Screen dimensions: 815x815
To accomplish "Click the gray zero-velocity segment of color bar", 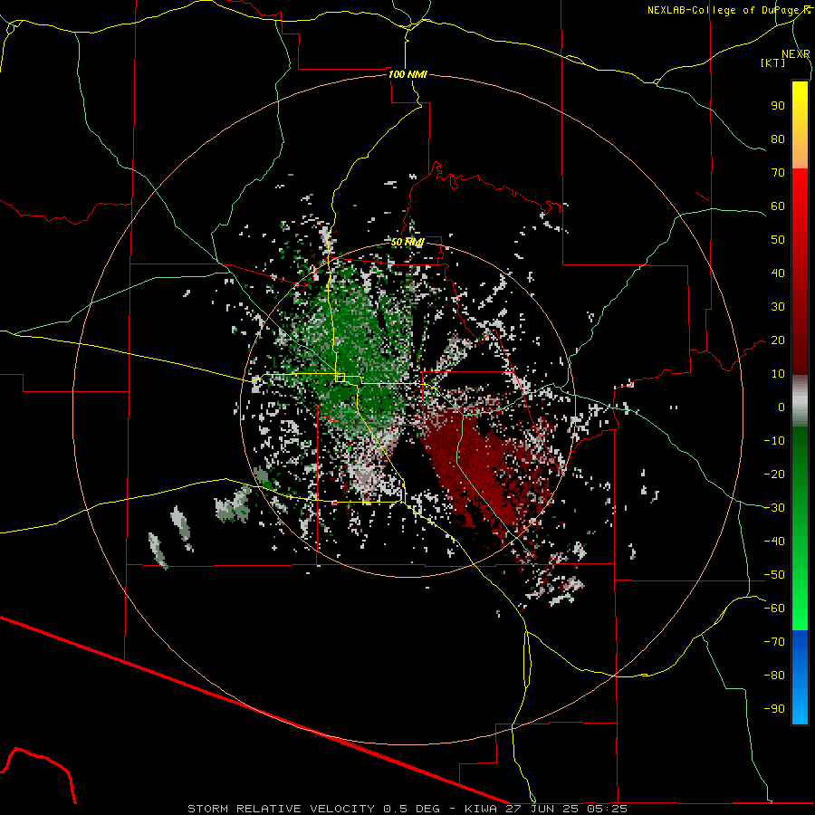I will tap(800, 401).
